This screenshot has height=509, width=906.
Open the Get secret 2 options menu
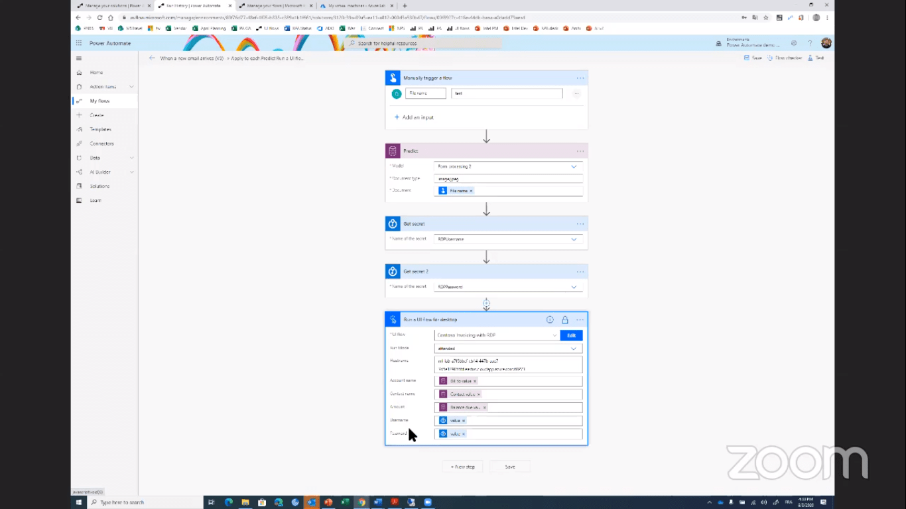(x=580, y=272)
